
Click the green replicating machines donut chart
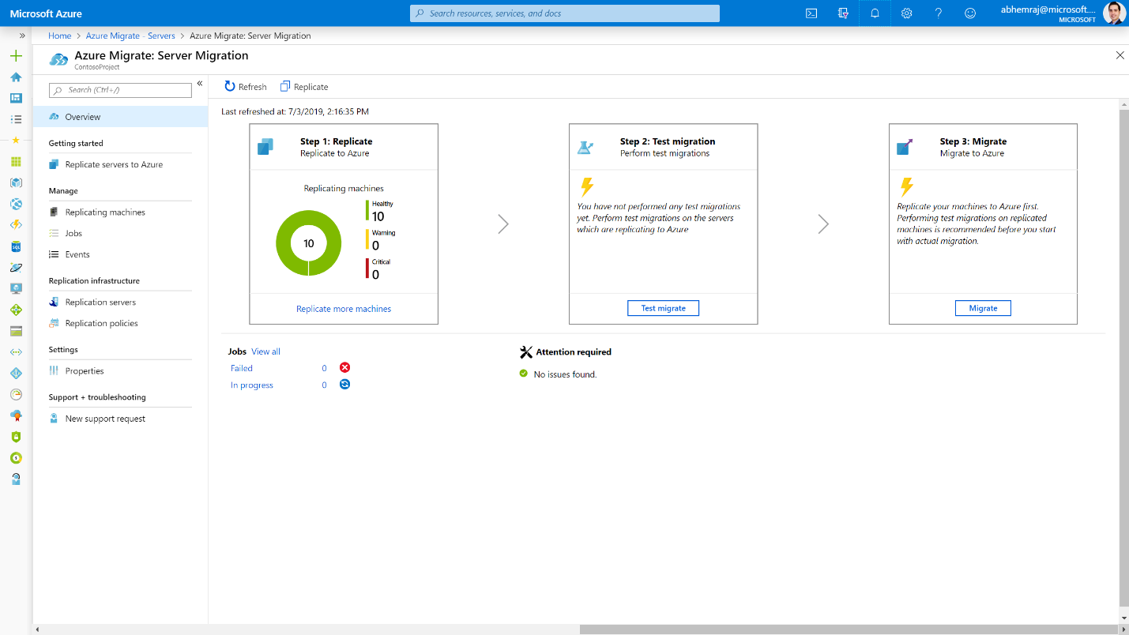coord(309,243)
